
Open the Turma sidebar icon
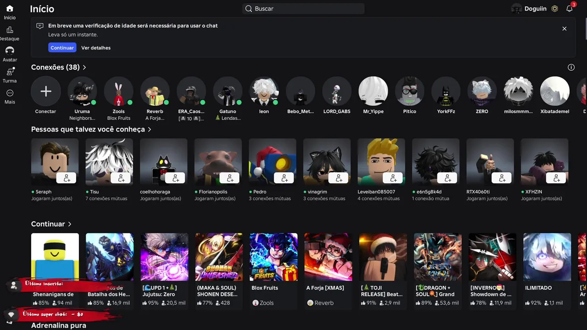coord(10,72)
